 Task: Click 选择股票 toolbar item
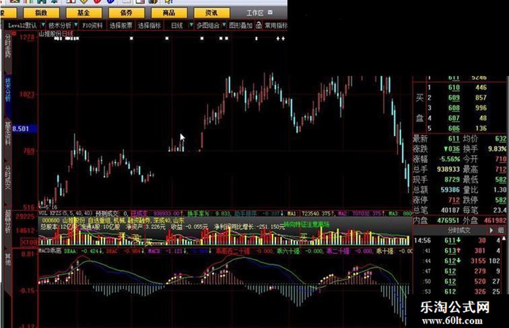coord(121,25)
